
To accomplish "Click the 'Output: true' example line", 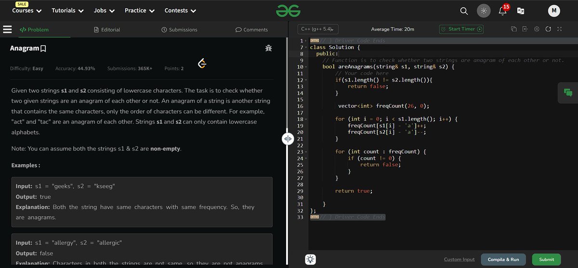I will 33,197.
